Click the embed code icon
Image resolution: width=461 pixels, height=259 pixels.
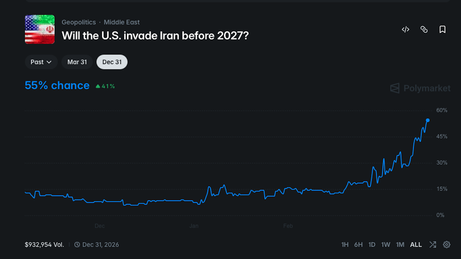pyautogui.click(x=406, y=29)
